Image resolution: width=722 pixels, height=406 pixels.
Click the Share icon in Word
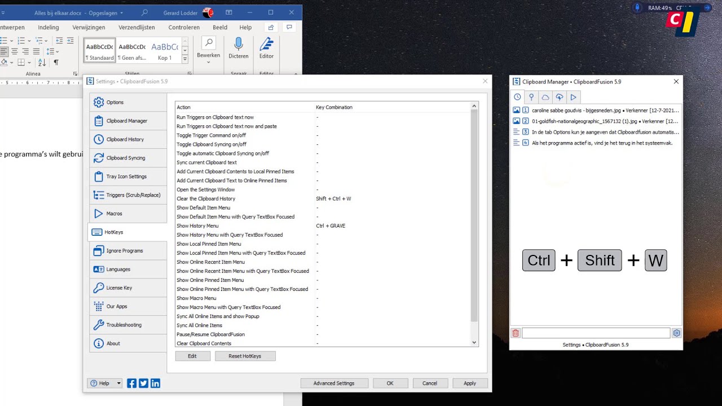point(271,27)
